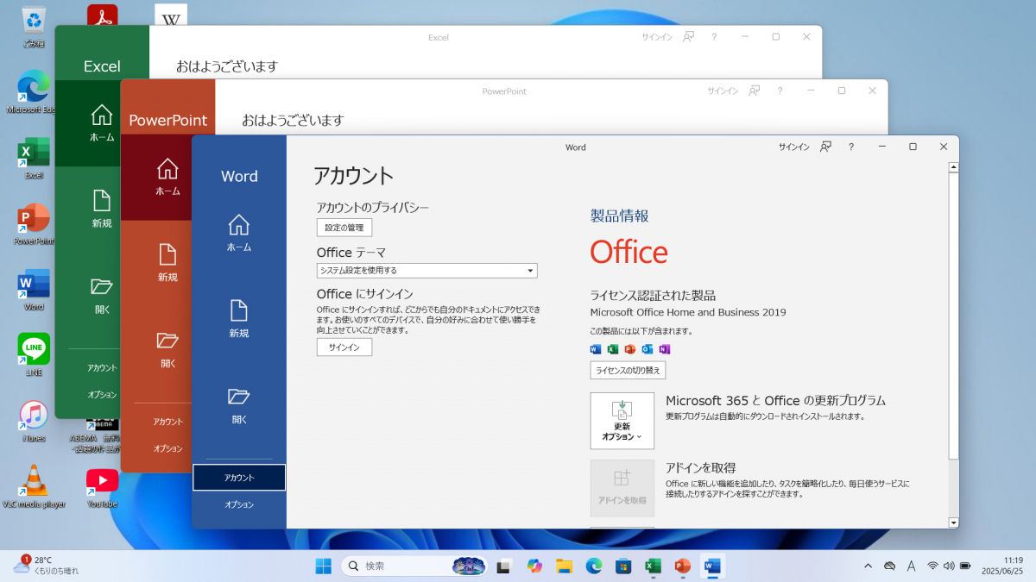The width and height of the screenshot is (1036, 582).
Task: Select New (新規) in Excel sidebar
Action: click(x=102, y=210)
